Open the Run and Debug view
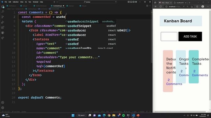211x118 pixels. click(x=3, y=22)
